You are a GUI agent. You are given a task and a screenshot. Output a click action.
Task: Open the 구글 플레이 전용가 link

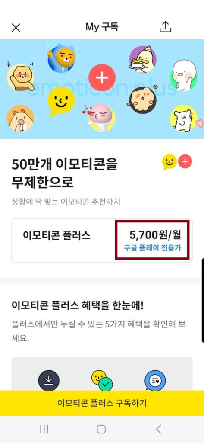pyautogui.click(x=152, y=248)
